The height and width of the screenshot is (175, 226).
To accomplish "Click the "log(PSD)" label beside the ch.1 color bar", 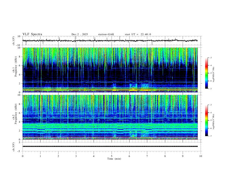I will tap(213, 75).
